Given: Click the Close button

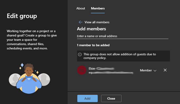Looking at the screenshot, I should click(111, 98).
